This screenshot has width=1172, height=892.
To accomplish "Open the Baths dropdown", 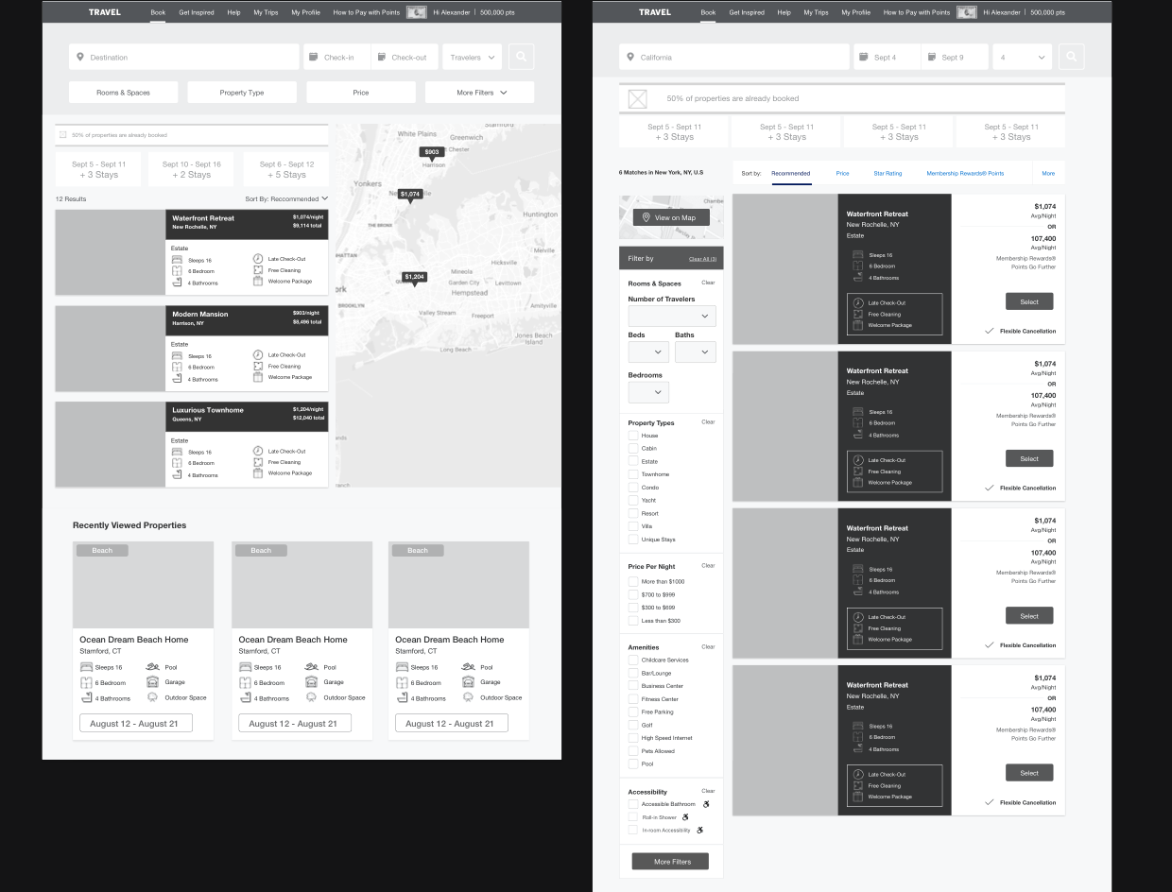I will (x=696, y=352).
